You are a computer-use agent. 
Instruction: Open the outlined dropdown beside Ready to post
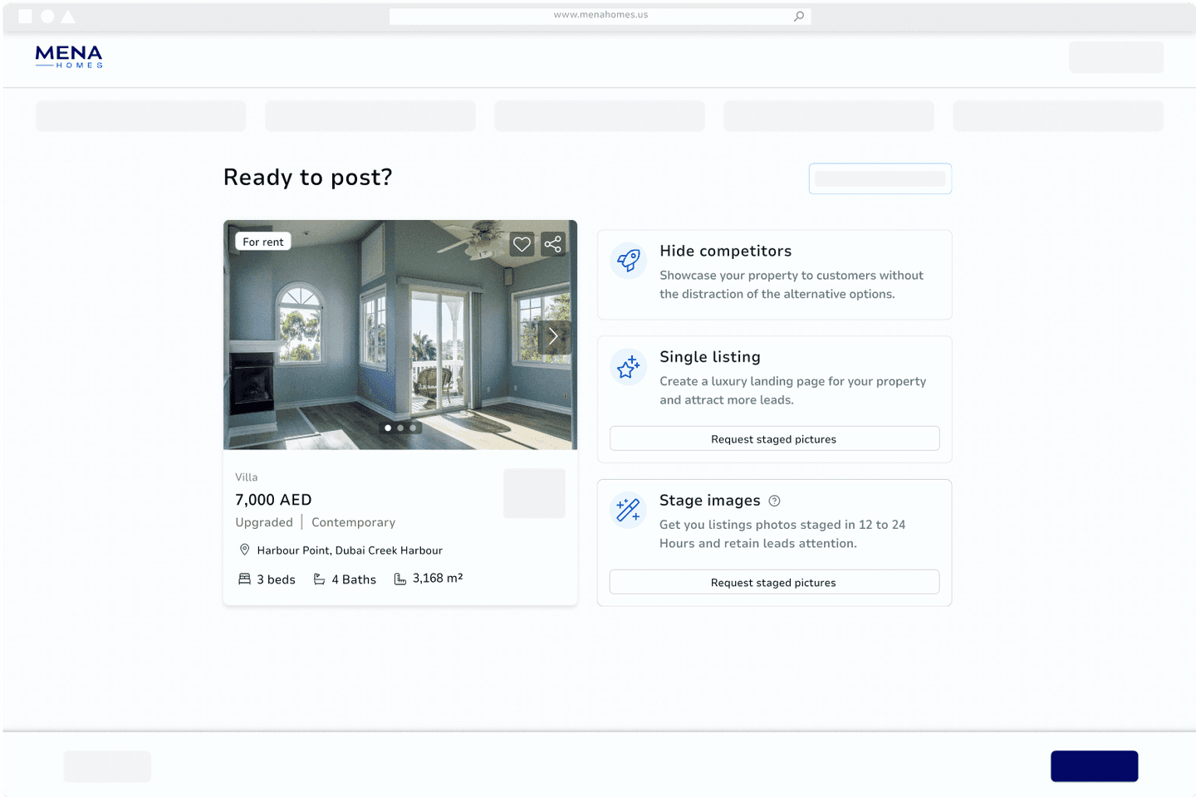[880, 178]
